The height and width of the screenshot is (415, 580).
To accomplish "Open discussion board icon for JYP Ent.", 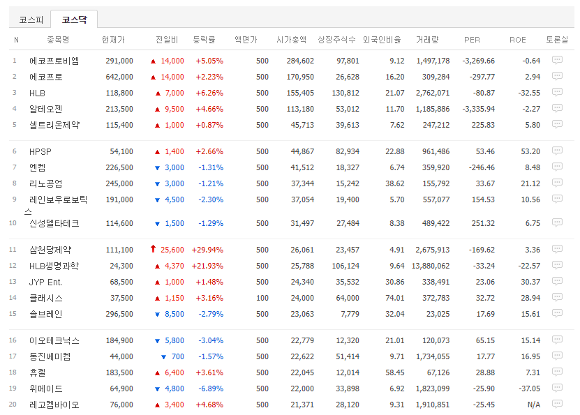I will [x=557, y=281].
